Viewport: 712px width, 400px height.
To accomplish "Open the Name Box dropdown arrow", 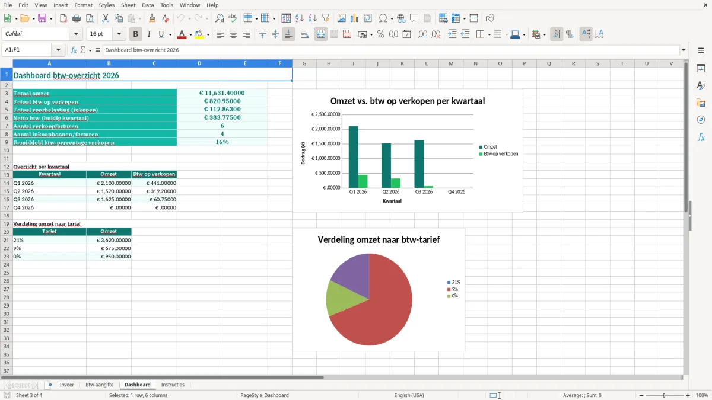I will coord(58,50).
